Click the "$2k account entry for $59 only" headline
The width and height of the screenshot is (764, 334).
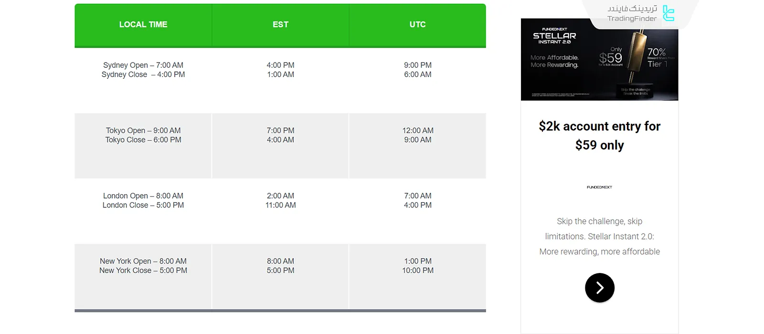[599, 136]
